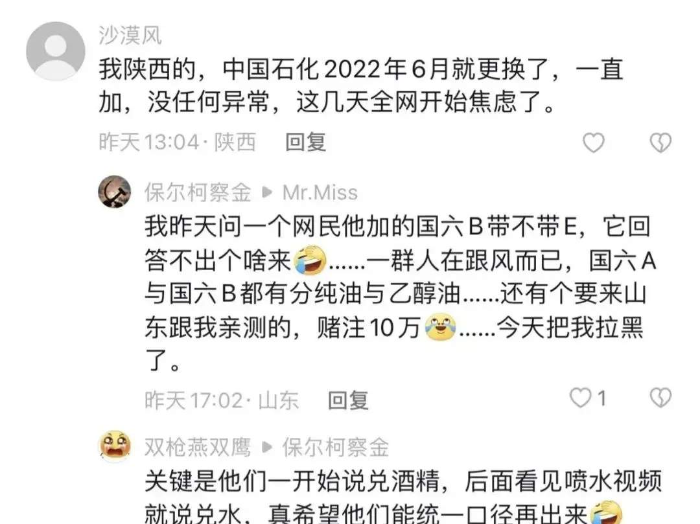Click the arrow after 双枪燕双鹰
The width and height of the screenshot is (700, 524).
click(x=267, y=447)
